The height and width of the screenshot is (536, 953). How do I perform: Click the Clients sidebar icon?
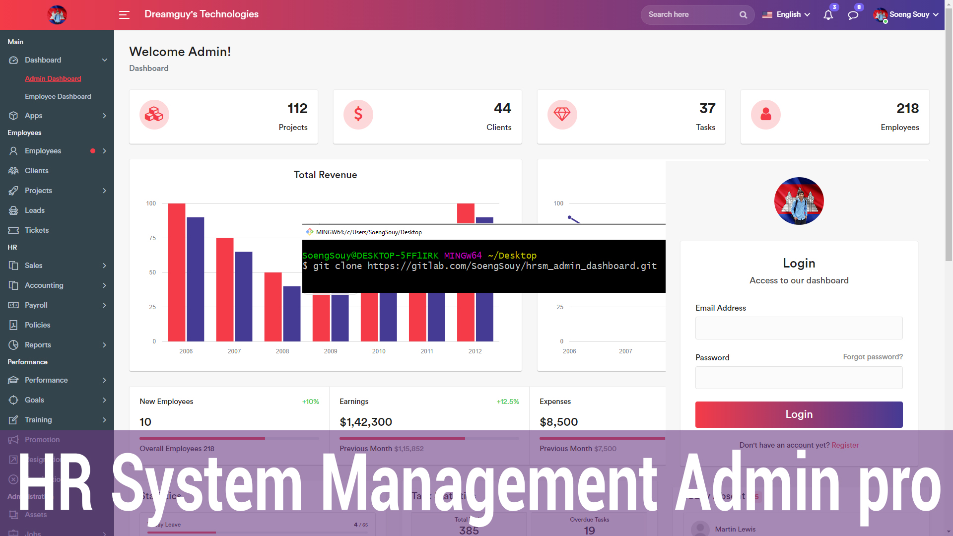[14, 171]
